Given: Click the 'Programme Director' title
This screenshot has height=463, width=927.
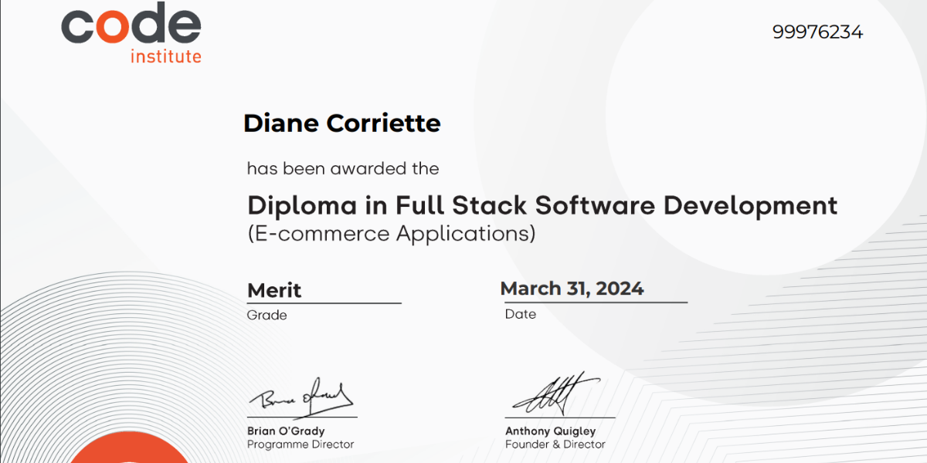Looking at the screenshot, I should (300, 444).
